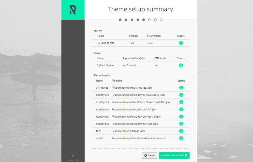253x162 pixels.
Task: Click the status checkmark for BasicBlock.json
Action: click(181, 95)
